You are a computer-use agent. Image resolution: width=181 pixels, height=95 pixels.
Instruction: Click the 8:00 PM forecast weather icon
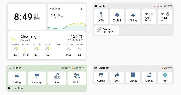15,49
